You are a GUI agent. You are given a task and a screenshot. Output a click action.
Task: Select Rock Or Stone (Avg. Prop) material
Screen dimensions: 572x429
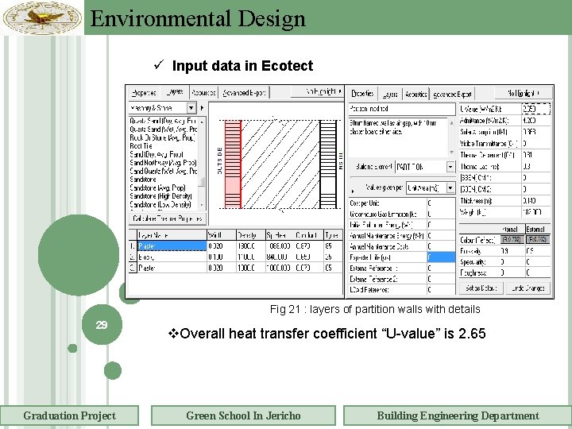pos(162,137)
